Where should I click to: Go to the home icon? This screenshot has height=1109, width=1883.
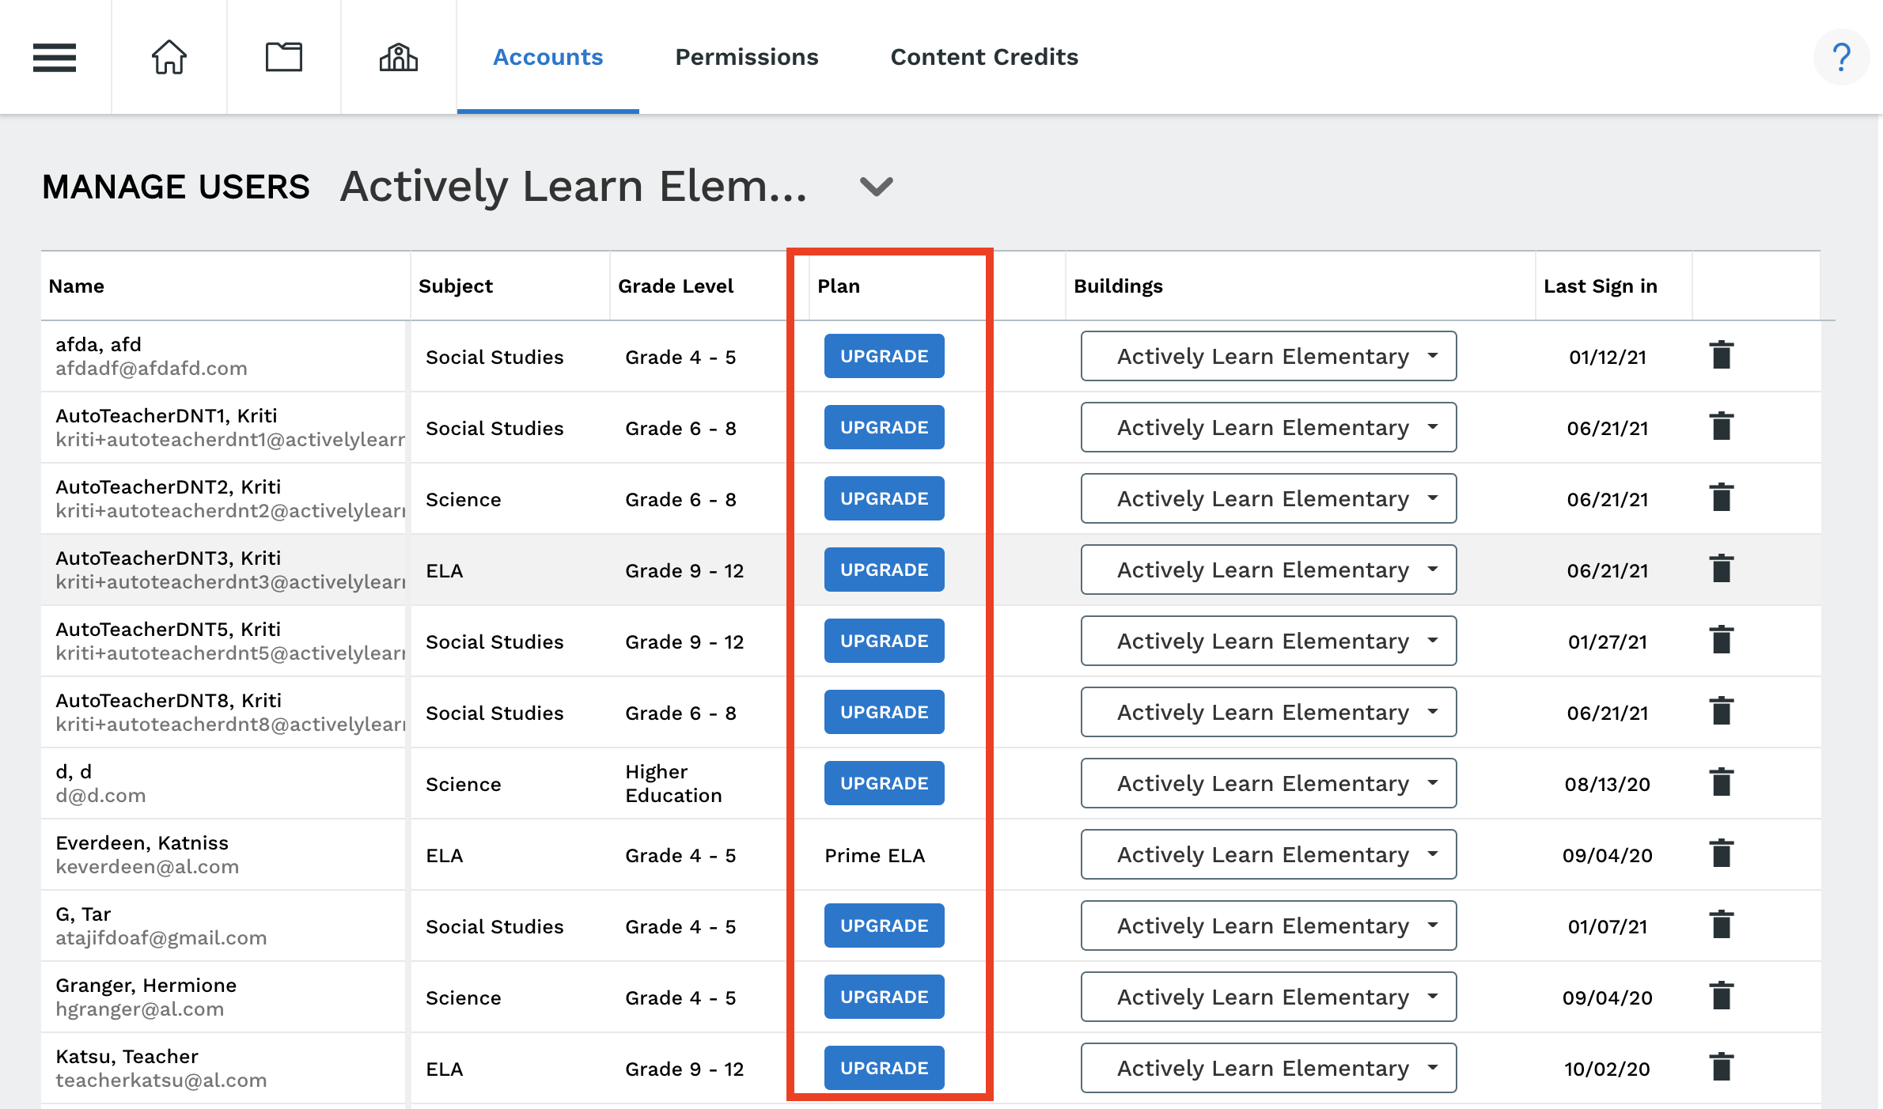(x=169, y=58)
